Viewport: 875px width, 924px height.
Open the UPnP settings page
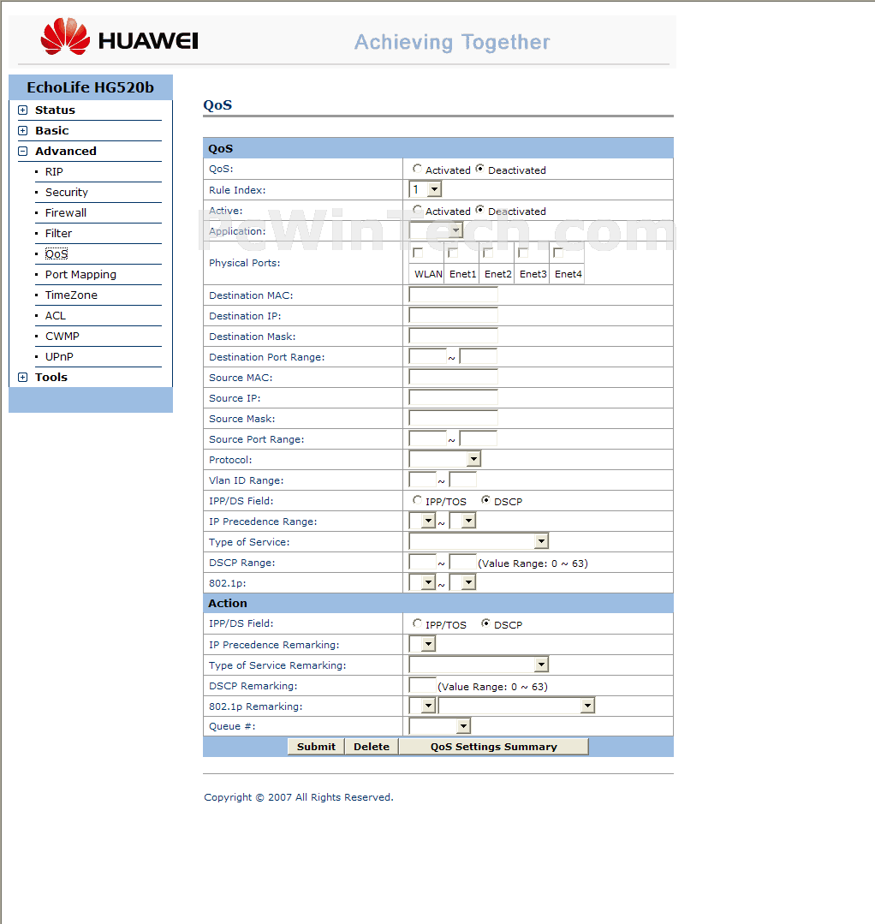[x=60, y=357]
